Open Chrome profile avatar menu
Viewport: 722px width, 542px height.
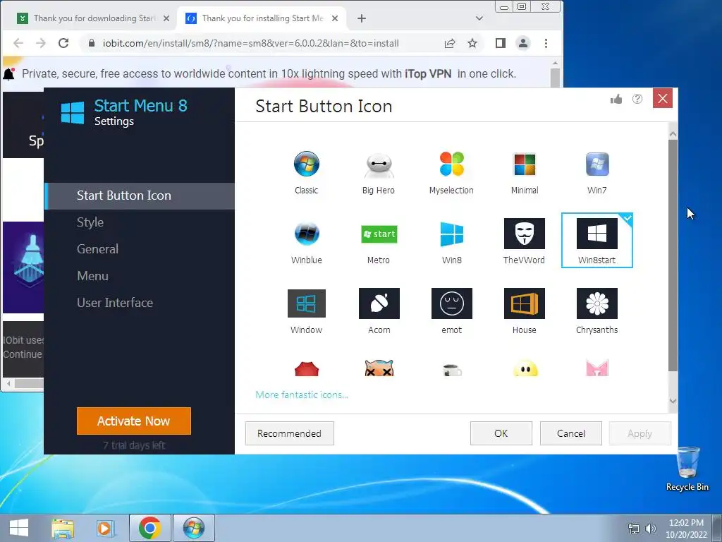tap(523, 43)
